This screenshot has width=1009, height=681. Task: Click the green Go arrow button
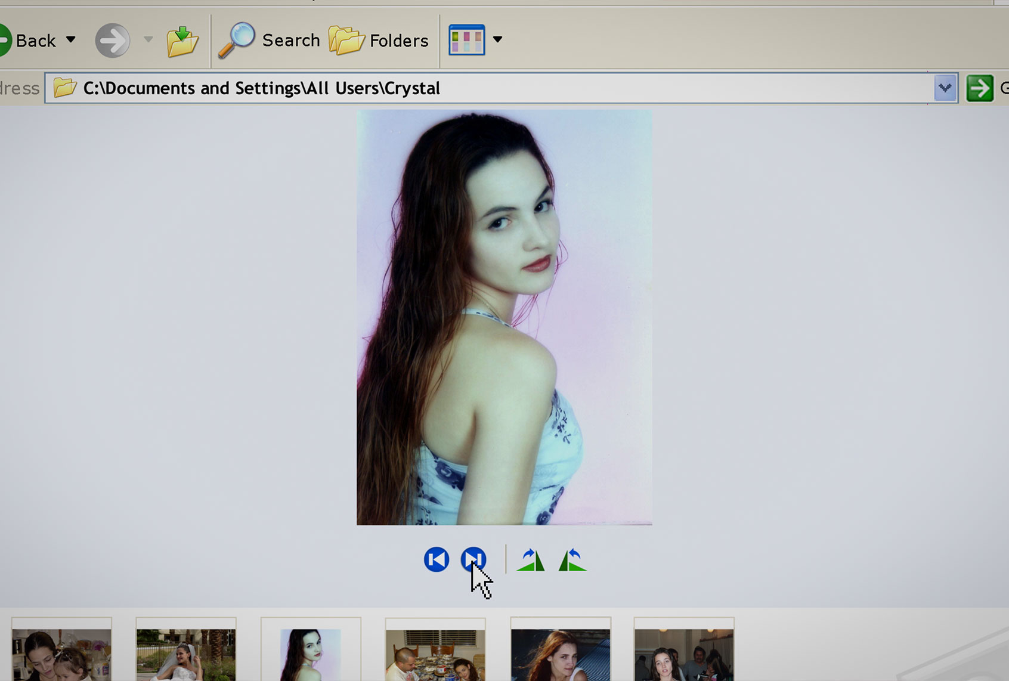(x=980, y=88)
